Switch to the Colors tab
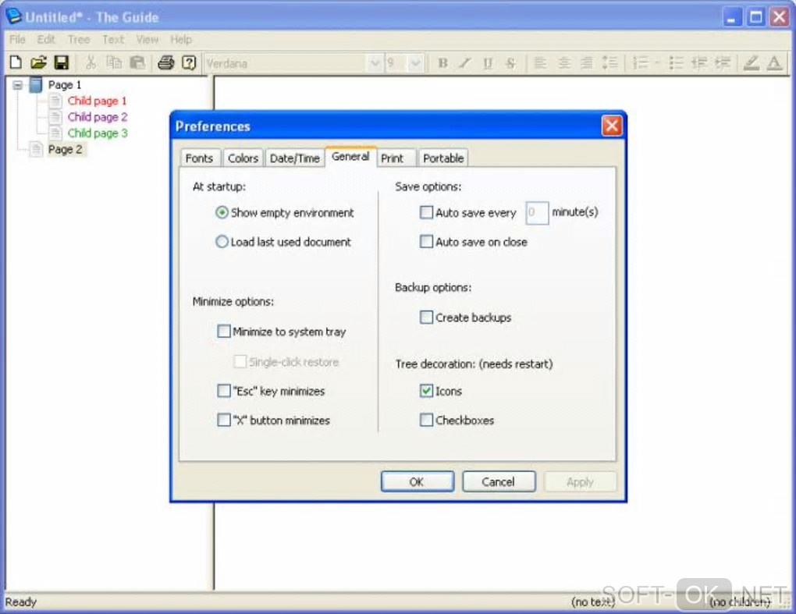The image size is (796, 614). [x=243, y=158]
